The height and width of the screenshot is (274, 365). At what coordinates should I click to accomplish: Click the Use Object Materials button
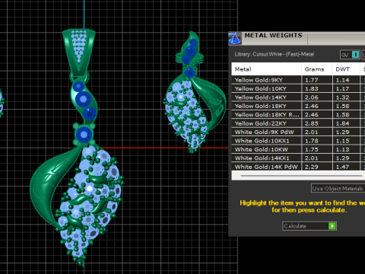tap(338, 188)
